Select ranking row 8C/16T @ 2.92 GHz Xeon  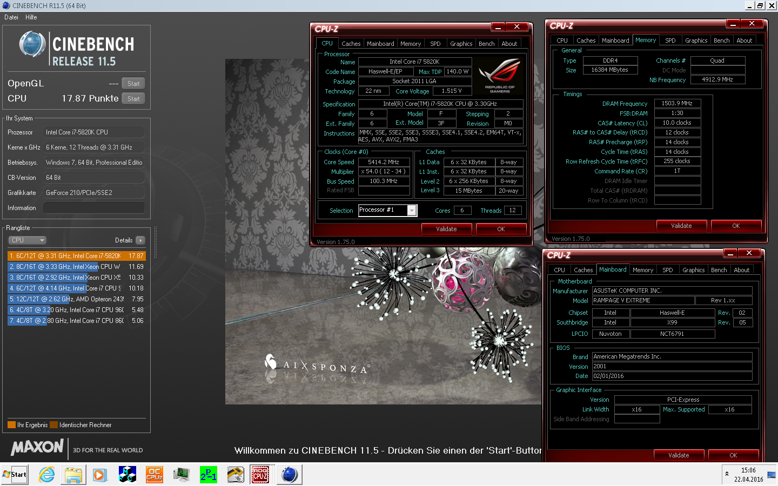(x=76, y=278)
